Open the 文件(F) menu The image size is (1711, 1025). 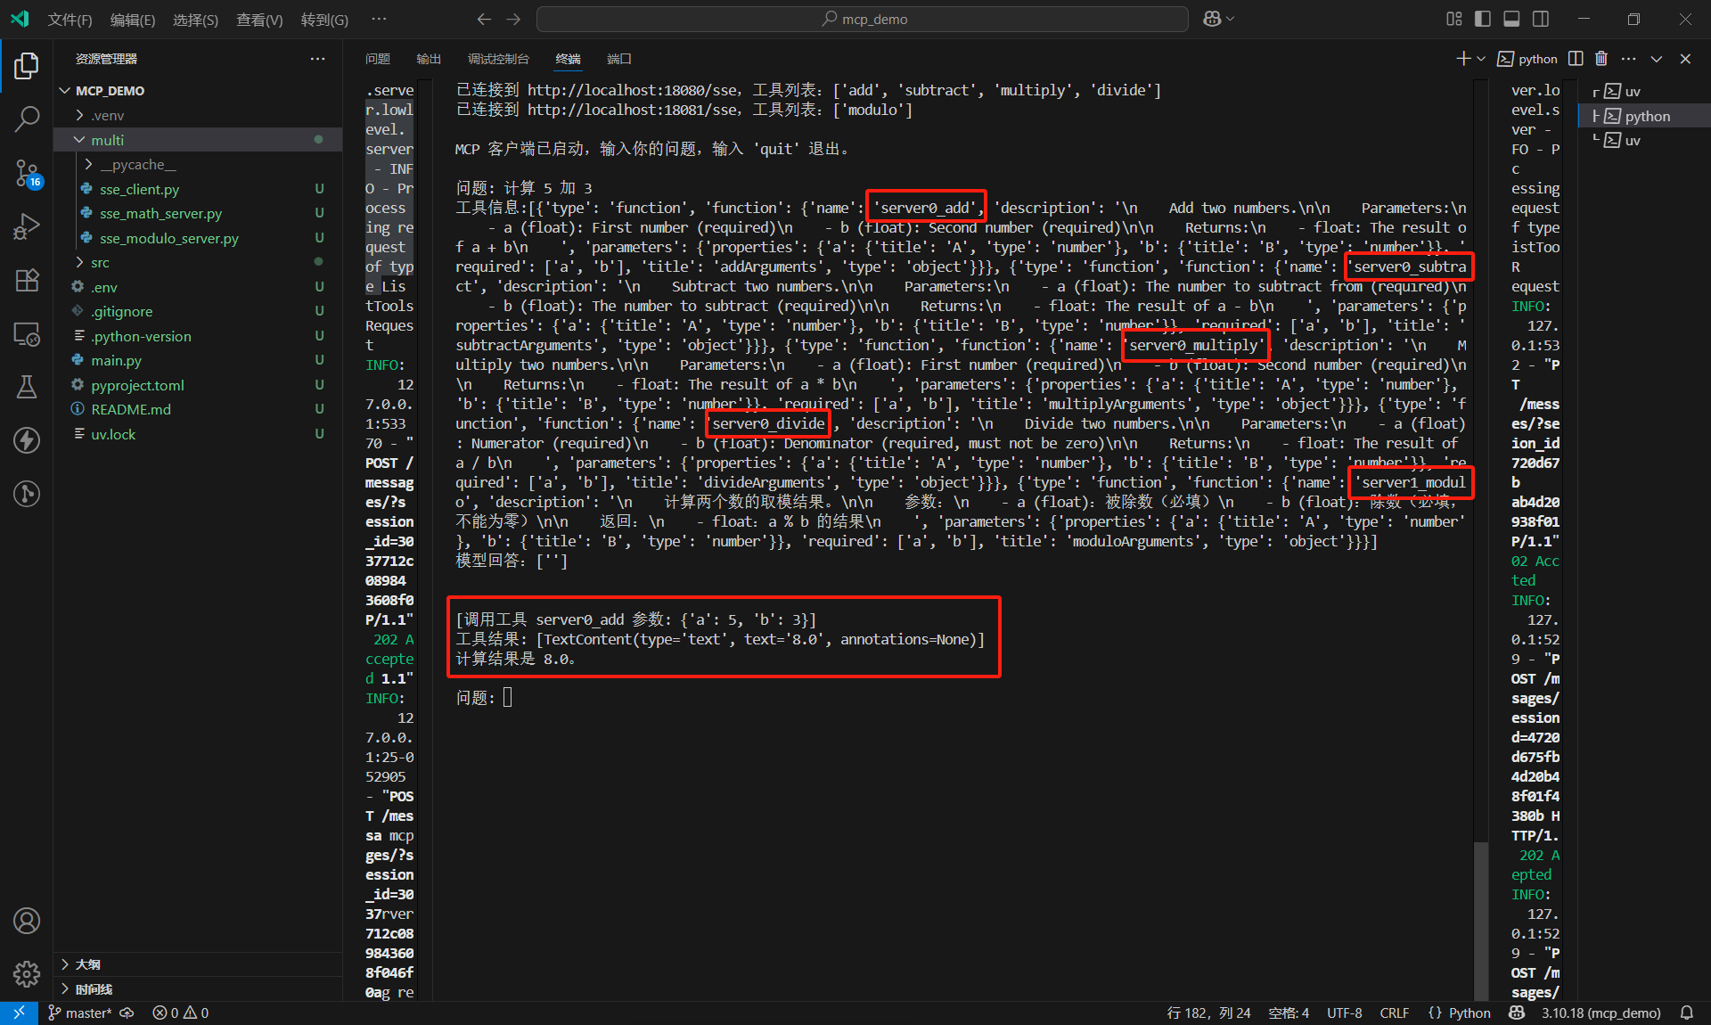coord(70,20)
